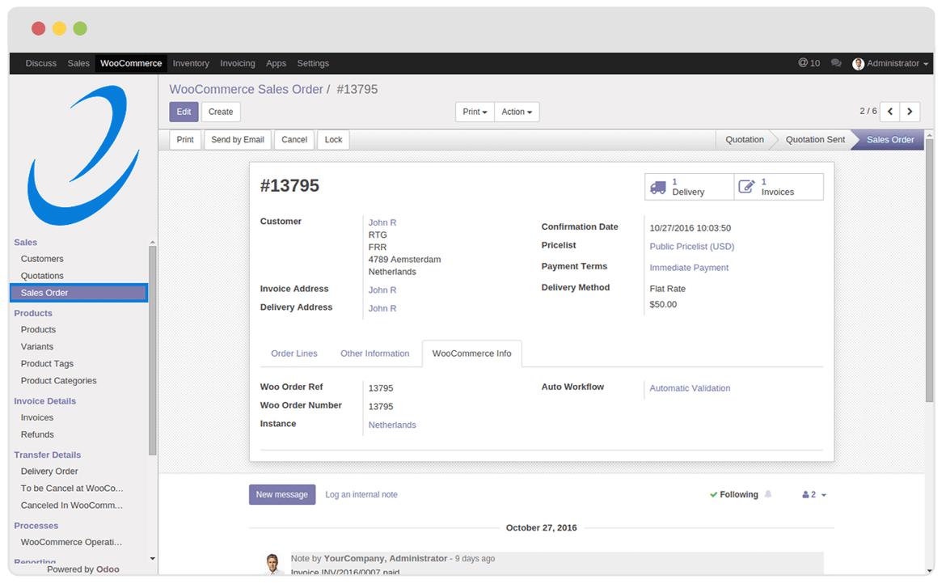Click the Edit button

[184, 112]
